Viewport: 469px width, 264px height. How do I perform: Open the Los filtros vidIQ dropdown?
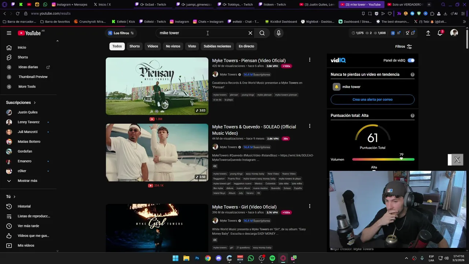[x=121, y=33]
